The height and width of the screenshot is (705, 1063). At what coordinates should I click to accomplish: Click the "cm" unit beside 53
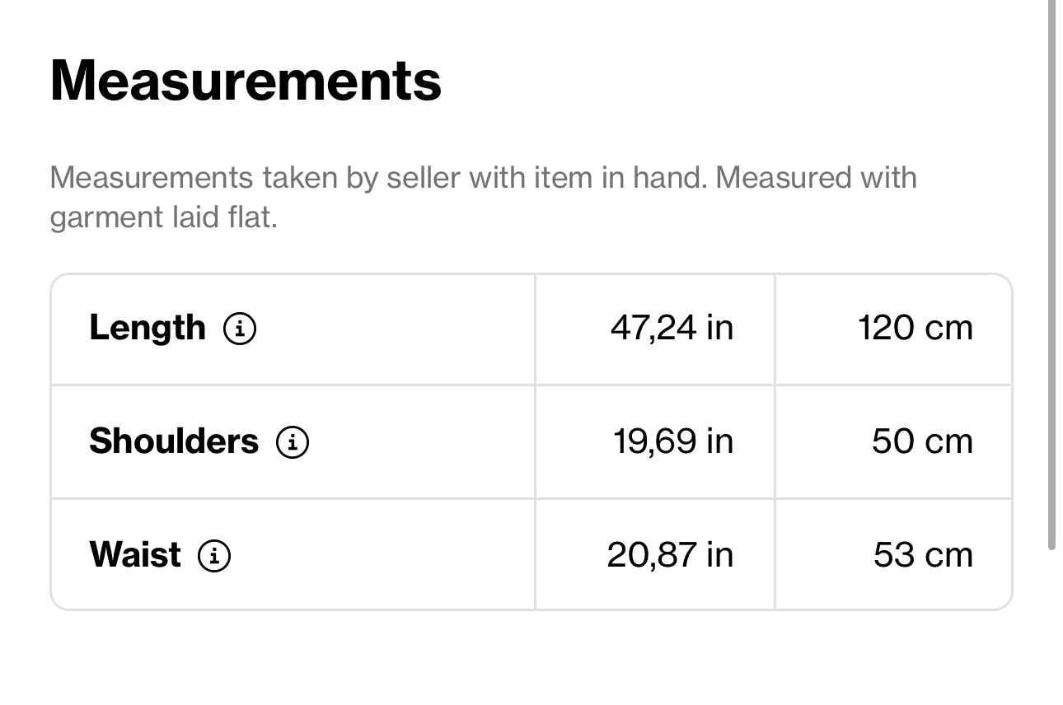click(948, 554)
